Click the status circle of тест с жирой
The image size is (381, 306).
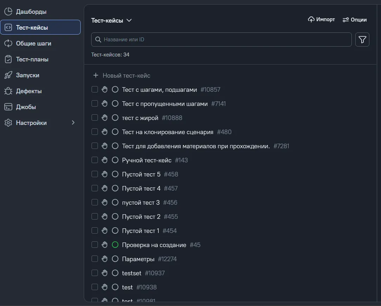click(x=115, y=118)
